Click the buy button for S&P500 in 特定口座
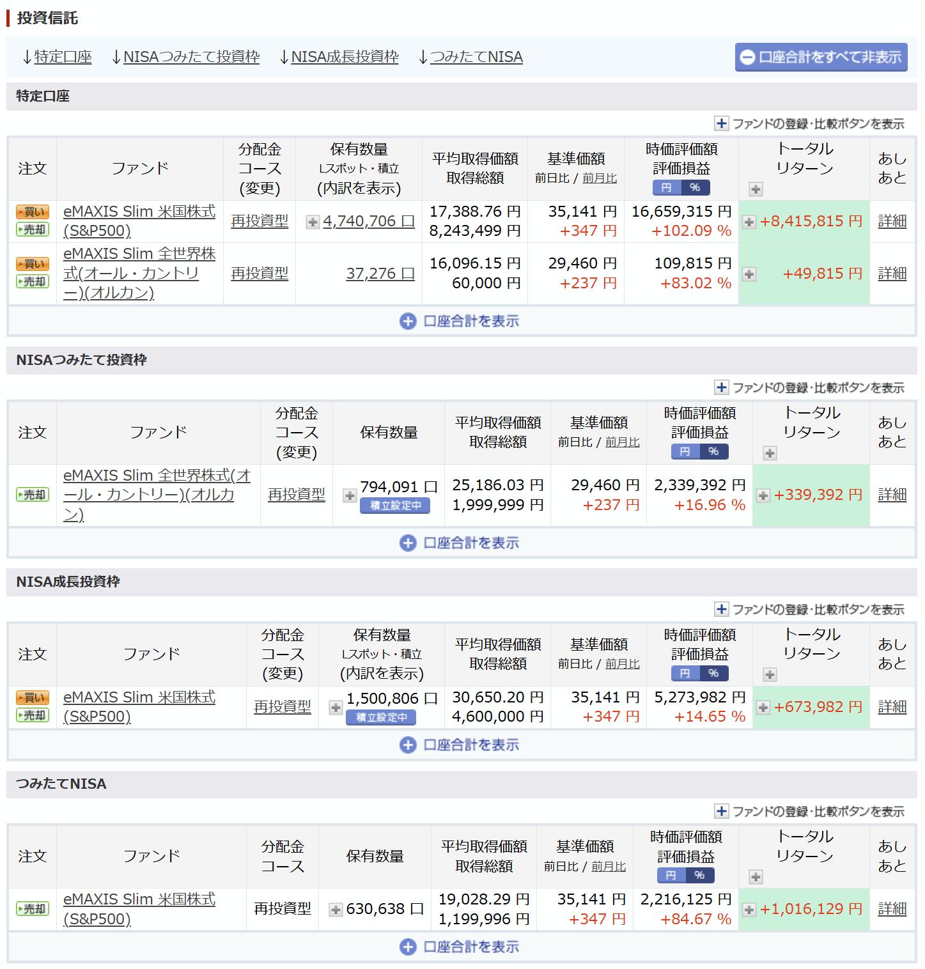This screenshot has height=969, width=925. pyautogui.click(x=32, y=213)
